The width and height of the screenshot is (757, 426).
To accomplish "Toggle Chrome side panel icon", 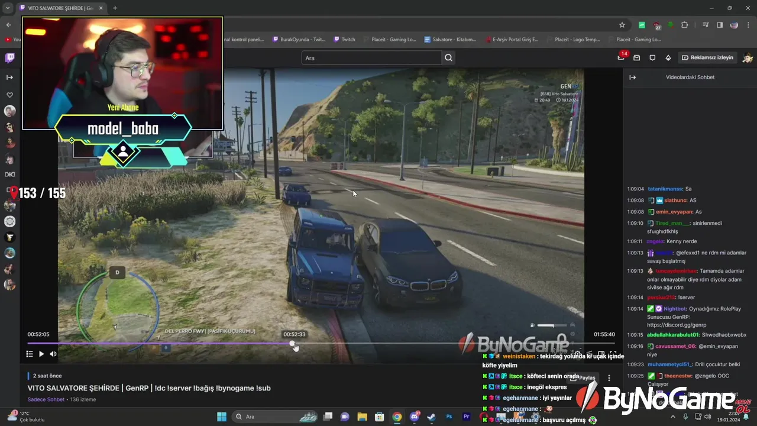I will (x=720, y=25).
